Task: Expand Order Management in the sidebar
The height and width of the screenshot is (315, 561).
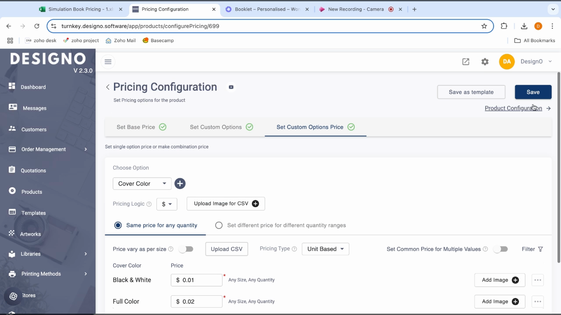Action: coord(48,149)
